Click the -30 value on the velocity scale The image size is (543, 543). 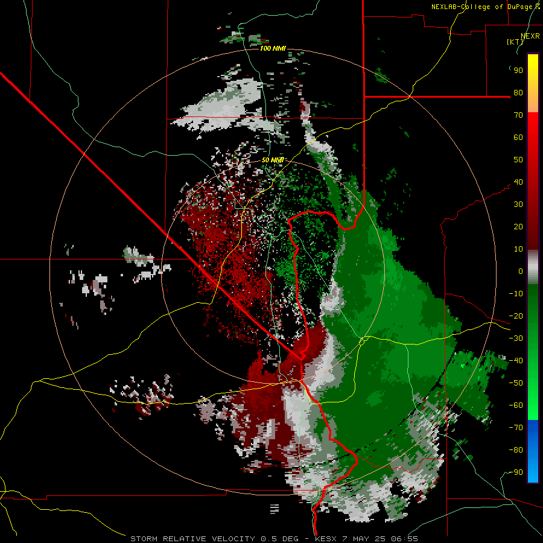pyautogui.click(x=516, y=338)
